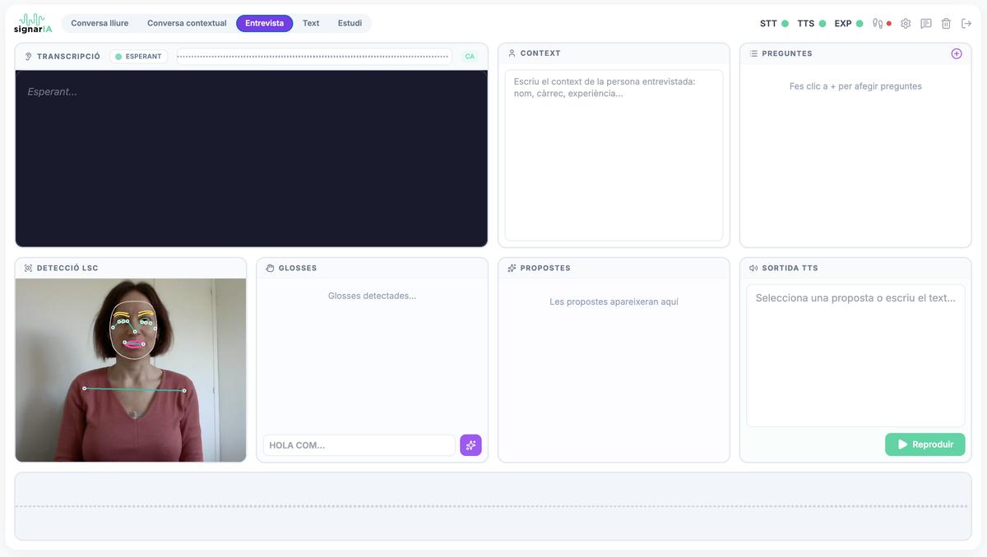Toggle the EXP status indicator
987x557 pixels.
pos(848,24)
